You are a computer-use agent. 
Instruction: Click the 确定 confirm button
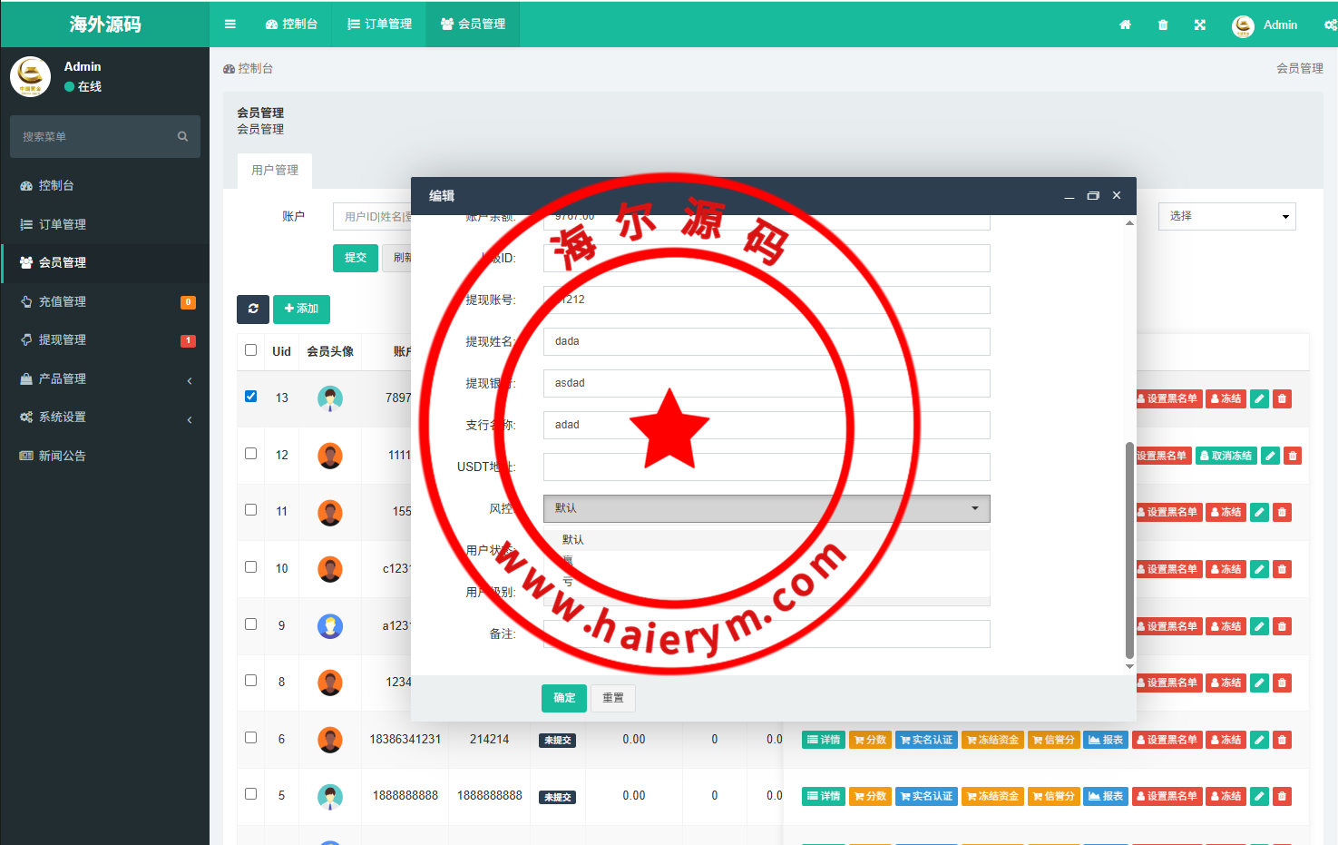point(564,698)
